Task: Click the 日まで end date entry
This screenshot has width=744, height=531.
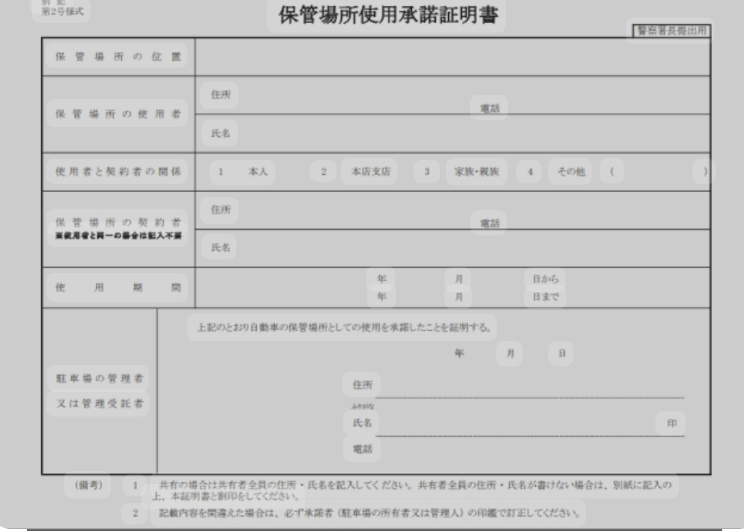Action: point(545,296)
